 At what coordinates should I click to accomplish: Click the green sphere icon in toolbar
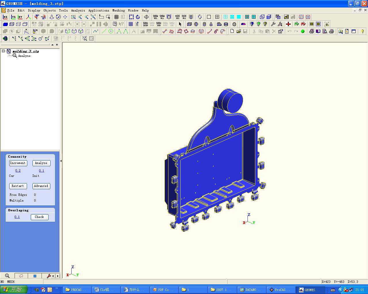[303, 31]
